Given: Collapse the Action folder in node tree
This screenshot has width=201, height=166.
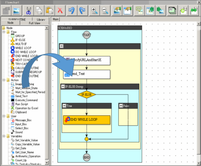Looking at the screenshot, I should point(4,80).
